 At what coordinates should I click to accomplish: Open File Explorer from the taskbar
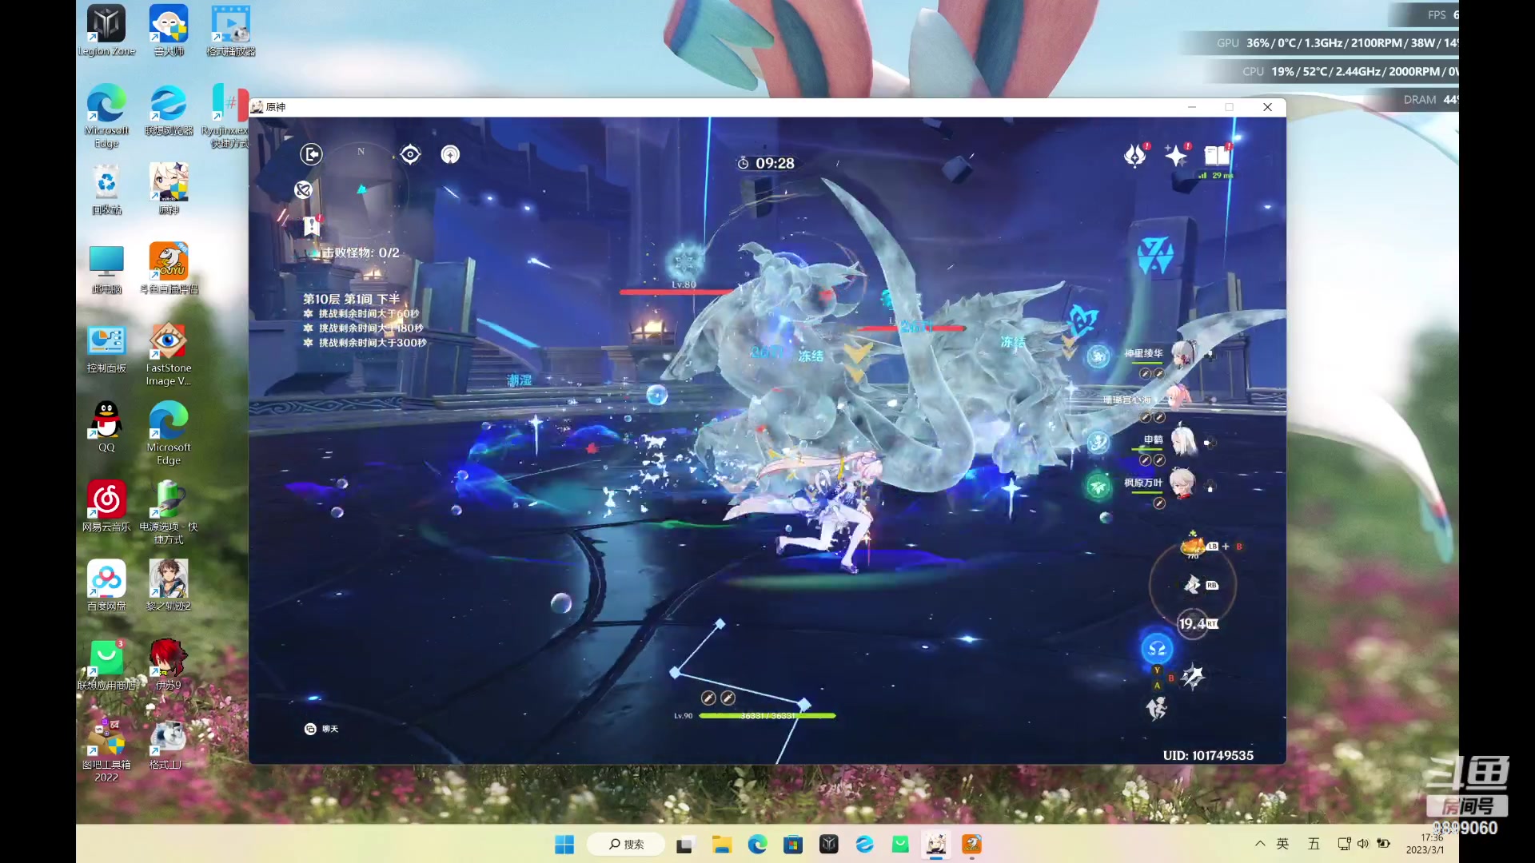[x=722, y=845]
